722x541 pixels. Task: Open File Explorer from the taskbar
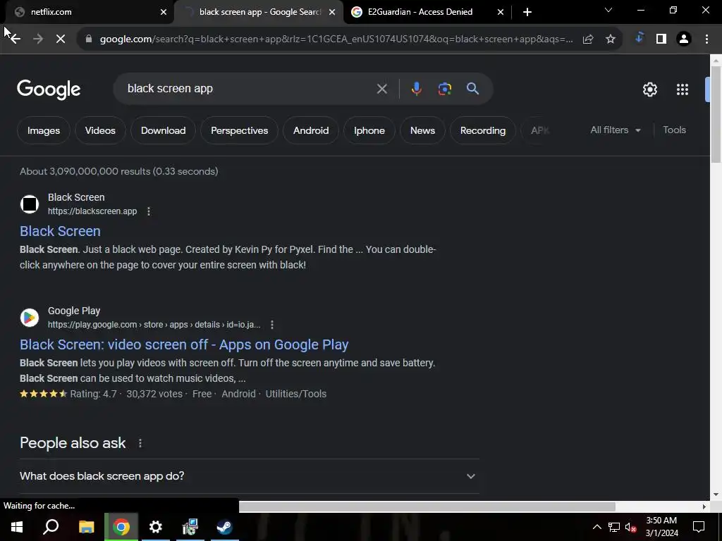(x=86, y=527)
